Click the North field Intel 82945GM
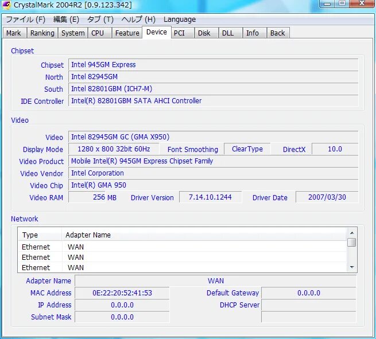The height and width of the screenshot is (339, 376). pos(214,77)
